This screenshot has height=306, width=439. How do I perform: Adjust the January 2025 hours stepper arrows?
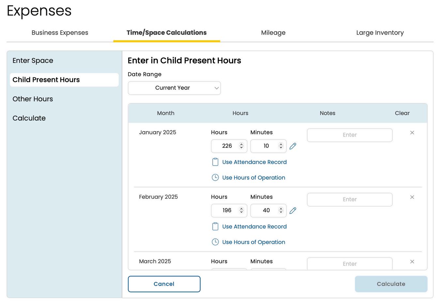241,146
